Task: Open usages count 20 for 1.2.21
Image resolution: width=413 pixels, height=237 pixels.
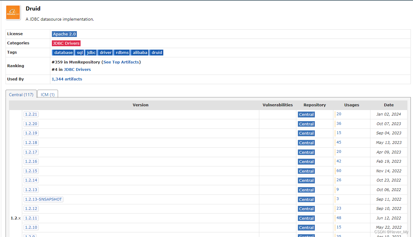Action: tap(339, 114)
